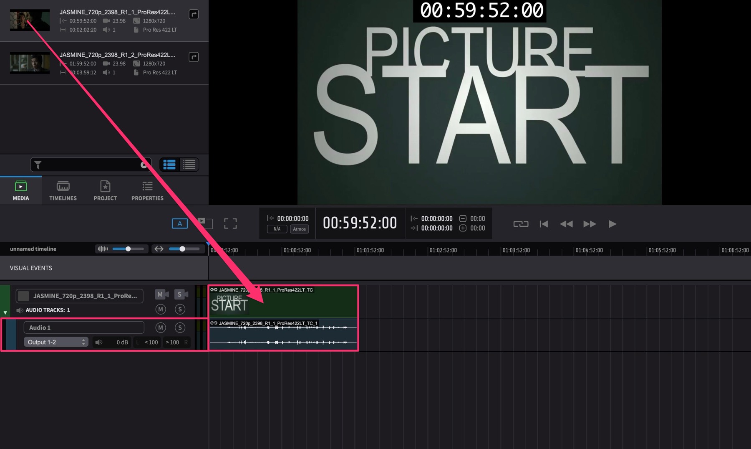Click the share arrow icon for JASMINE R1_1 clip
751x449 pixels.
pos(194,14)
